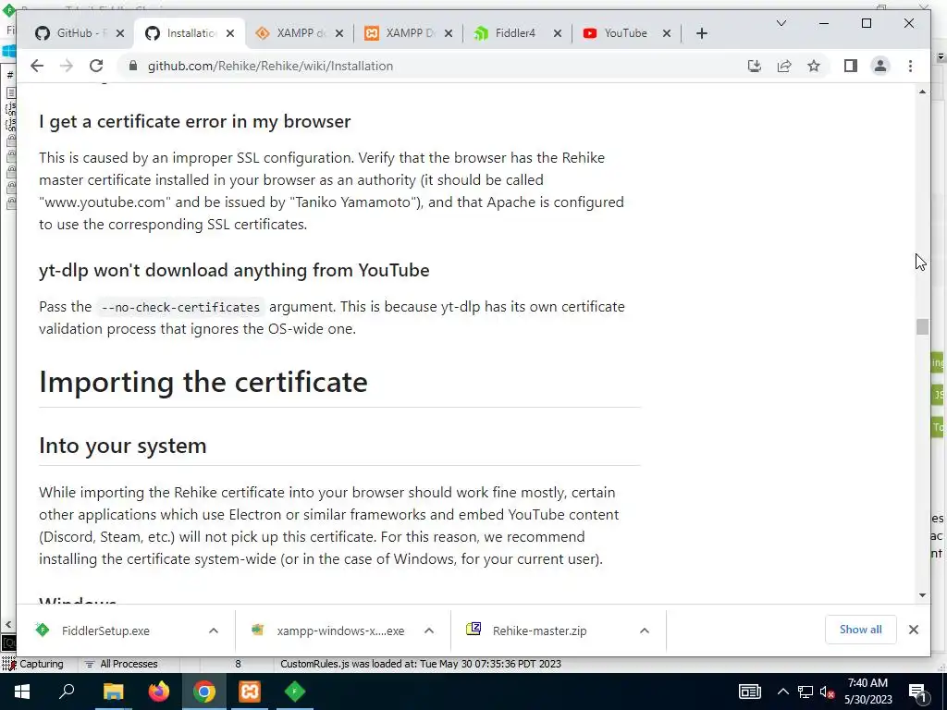Open the tab search dropdown
The width and height of the screenshot is (947, 710).
781,23
